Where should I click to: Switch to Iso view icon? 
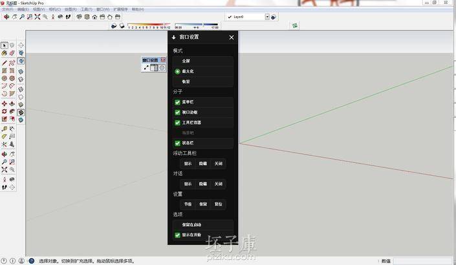pyautogui.click(x=79, y=17)
